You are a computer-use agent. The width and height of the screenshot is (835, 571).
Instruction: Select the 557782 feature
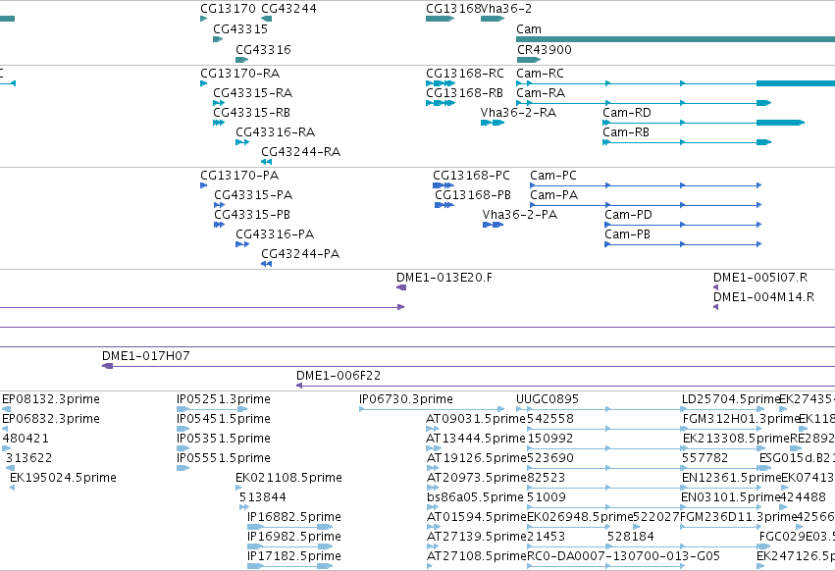(x=705, y=458)
